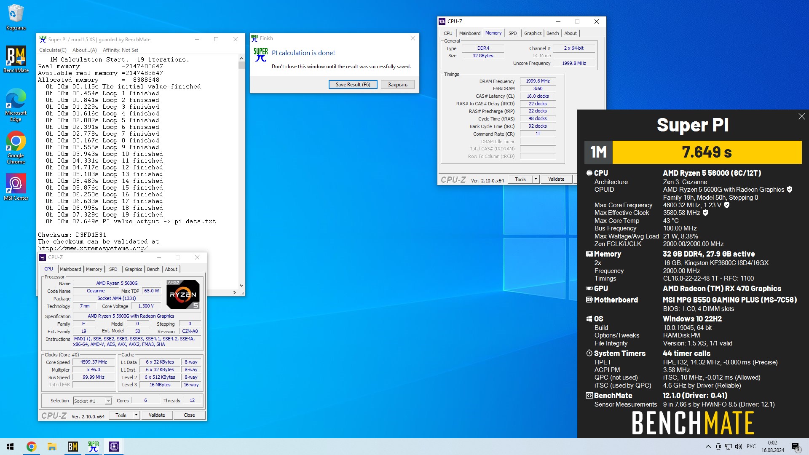
Task: Open the notification center icon
Action: coord(796,447)
